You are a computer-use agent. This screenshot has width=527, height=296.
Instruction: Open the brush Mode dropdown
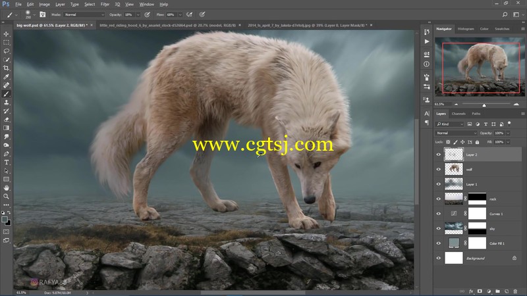pos(84,14)
